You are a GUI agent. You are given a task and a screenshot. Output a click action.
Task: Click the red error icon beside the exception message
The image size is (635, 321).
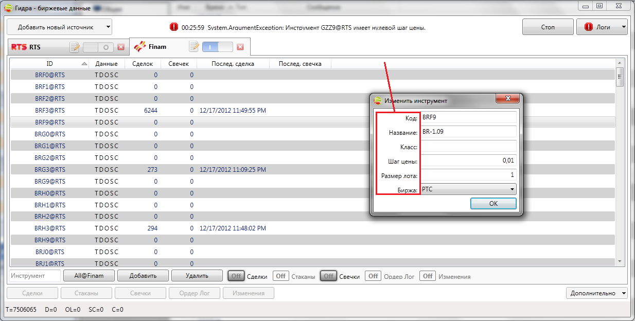pyautogui.click(x=173, y=27)
